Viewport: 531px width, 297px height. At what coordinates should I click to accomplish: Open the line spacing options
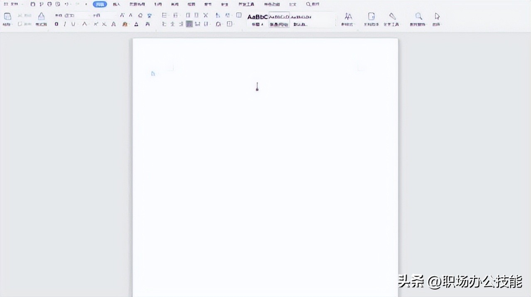[207, 24]
